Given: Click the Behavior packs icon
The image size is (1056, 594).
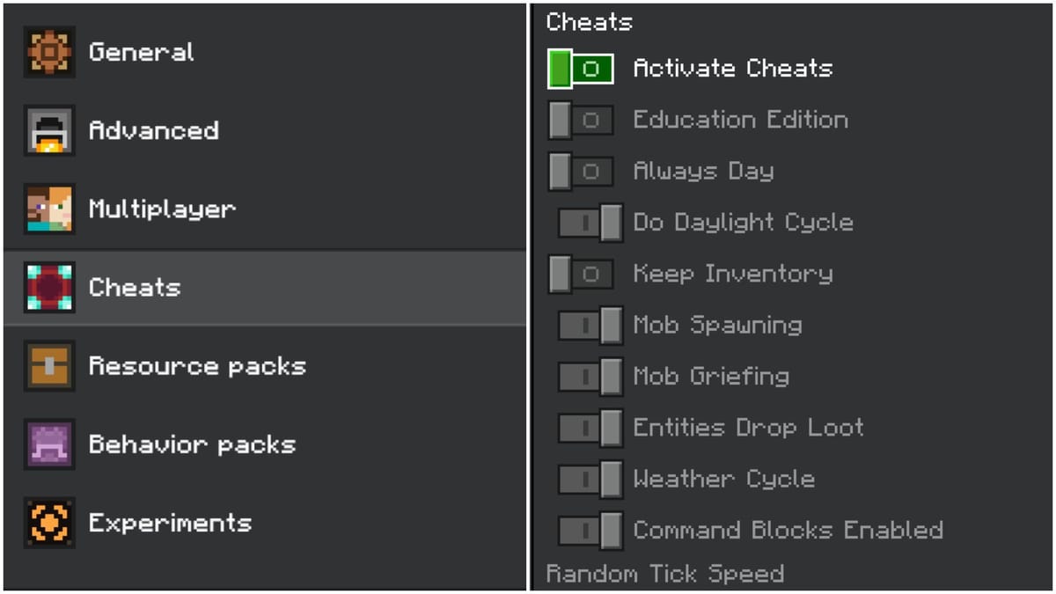Looking at the screenshot, I should (x=48, y=444).
